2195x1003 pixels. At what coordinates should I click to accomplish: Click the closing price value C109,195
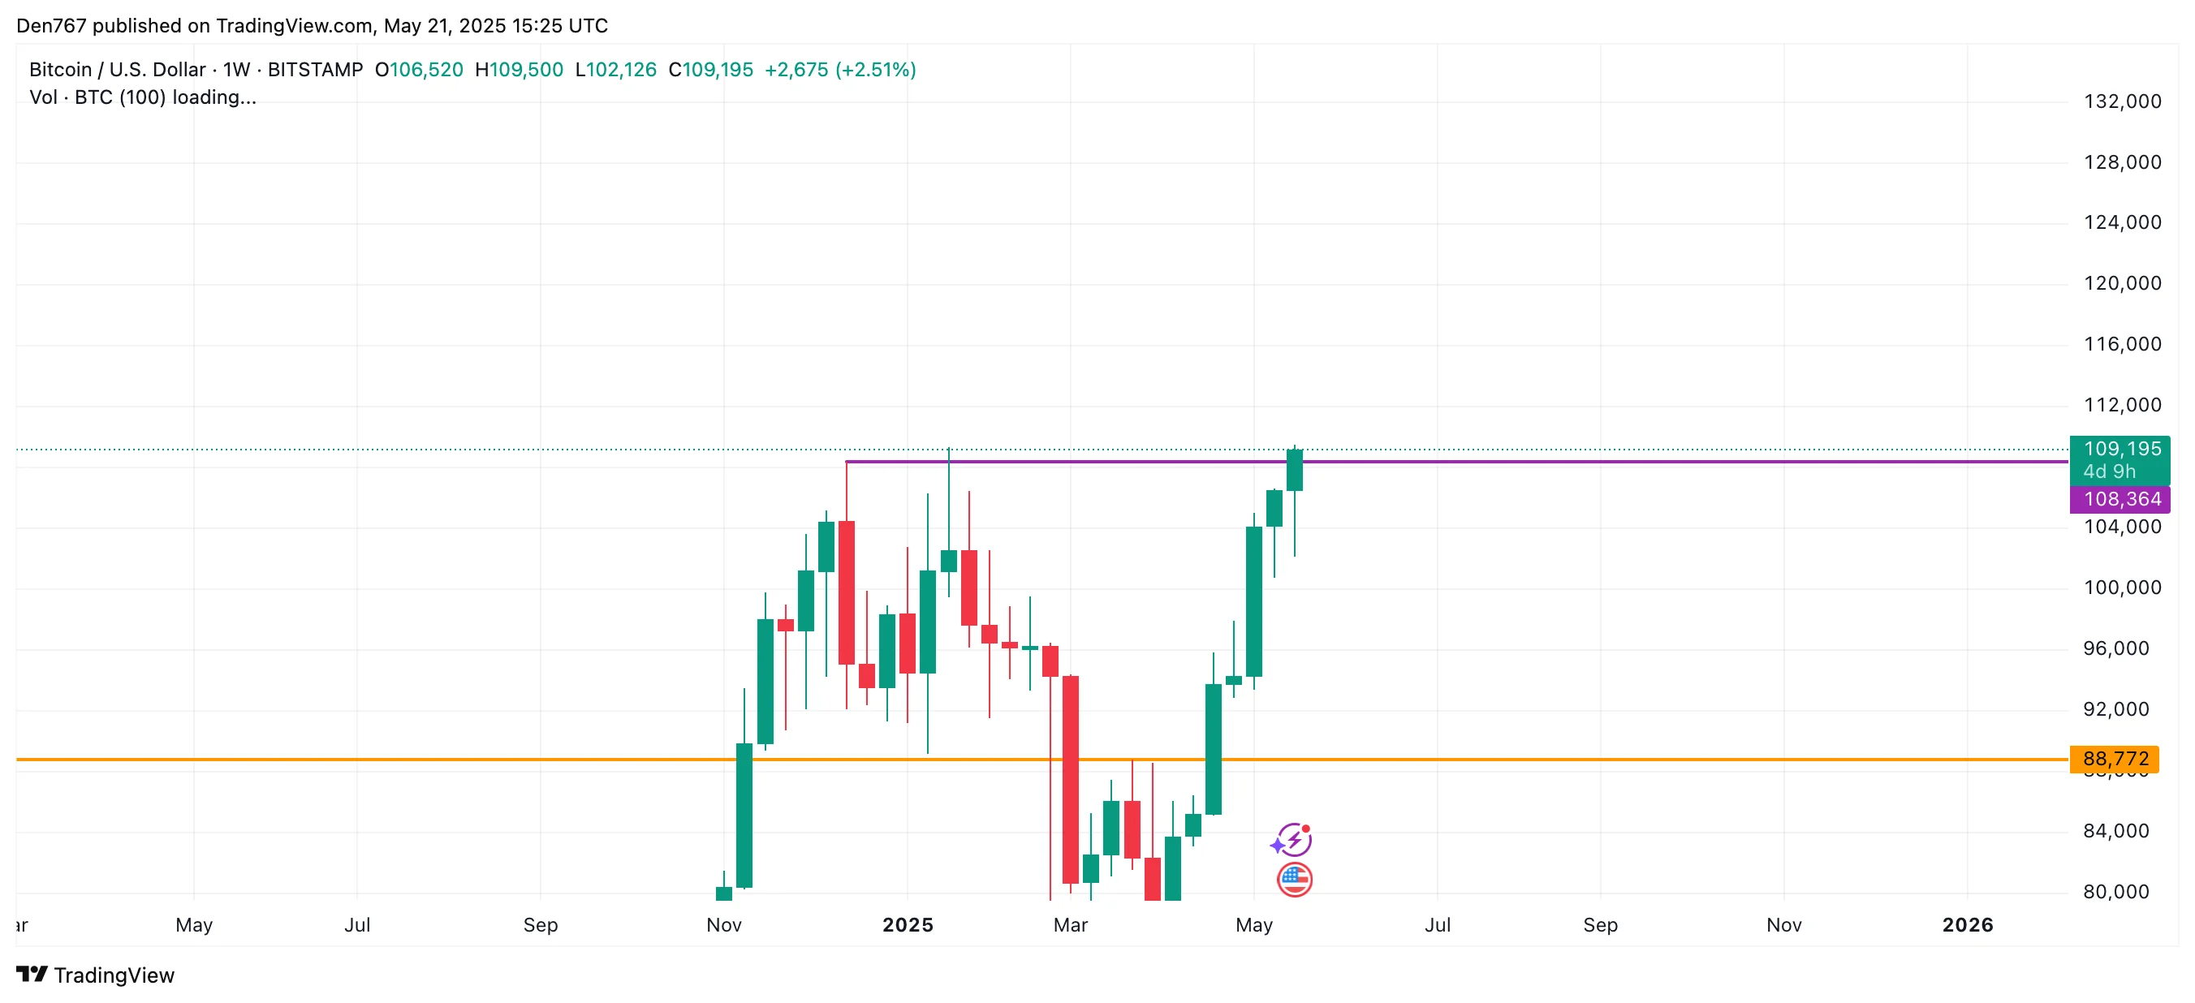710,70
